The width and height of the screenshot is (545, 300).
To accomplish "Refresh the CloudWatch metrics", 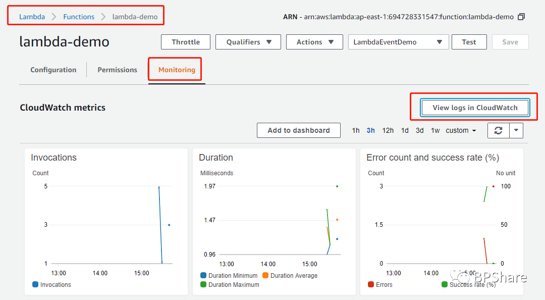I will [499, 130].
